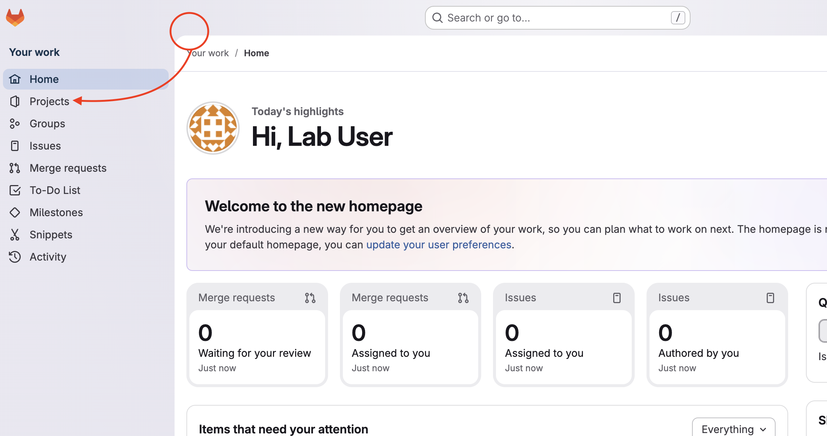Click issue icon on 'Authored by you' card
Image resolution: width=827 pixels, height=436 pixels.
pyautogui.click(x=770, y=298)
